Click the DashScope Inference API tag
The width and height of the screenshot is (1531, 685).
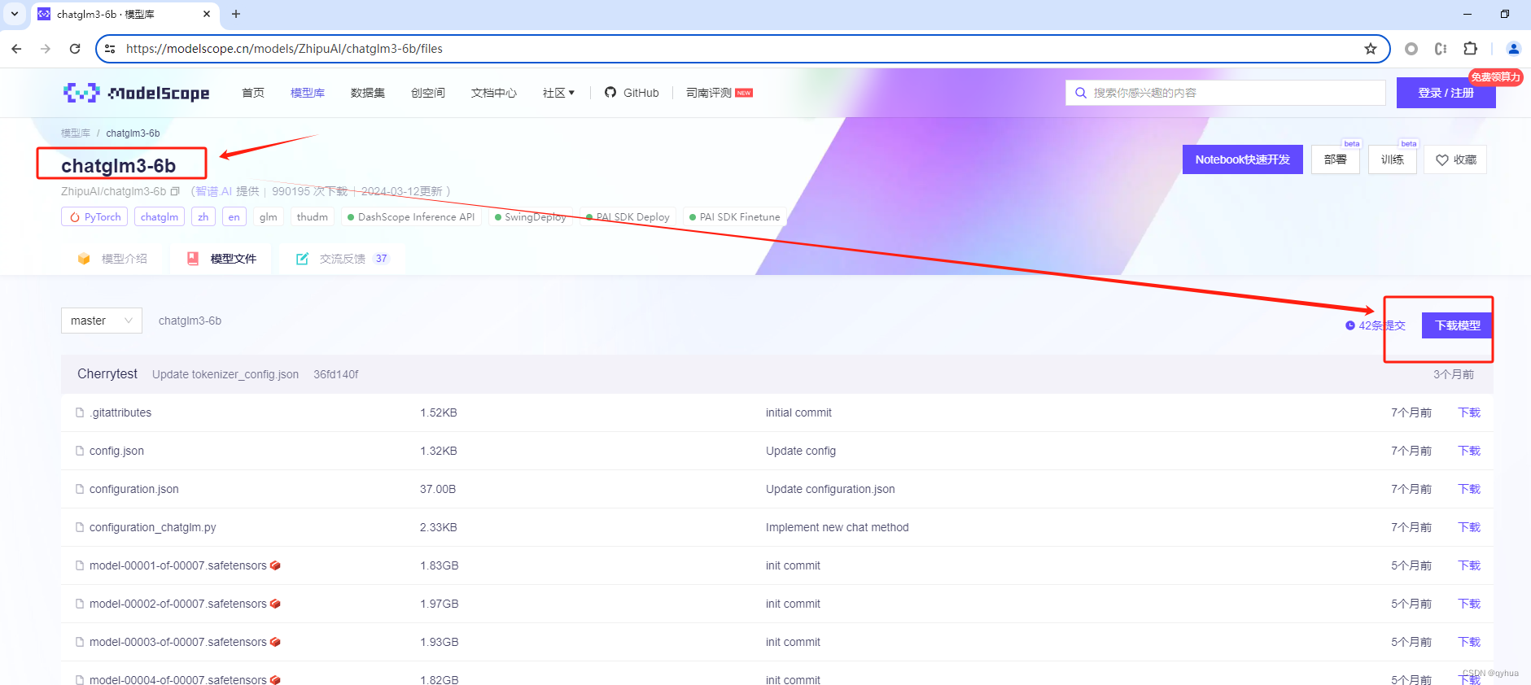[x=411, y=217]
